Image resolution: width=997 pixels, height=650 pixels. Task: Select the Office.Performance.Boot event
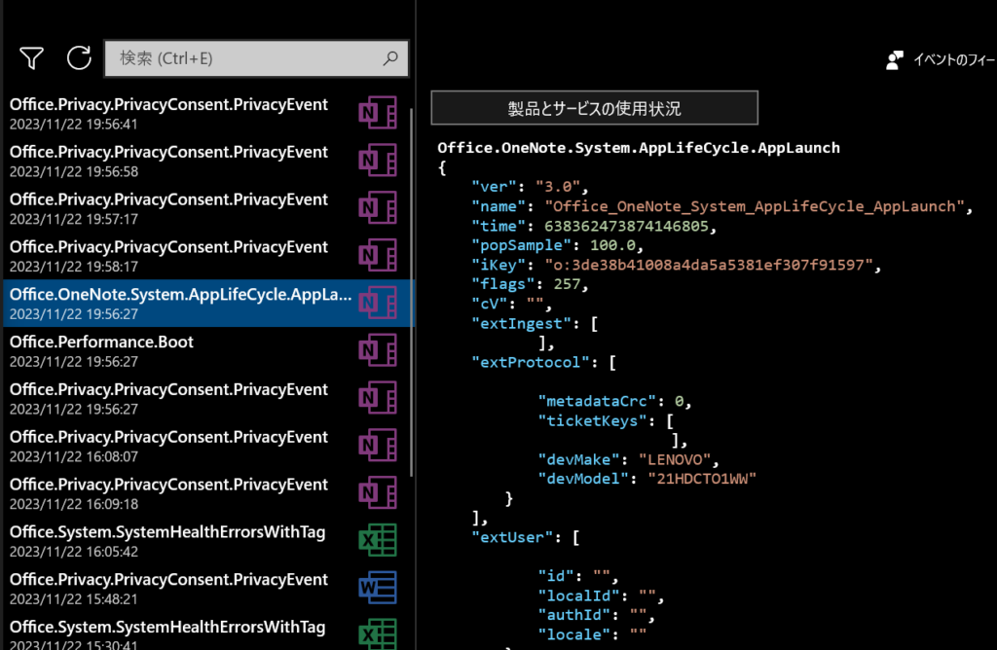208,350
